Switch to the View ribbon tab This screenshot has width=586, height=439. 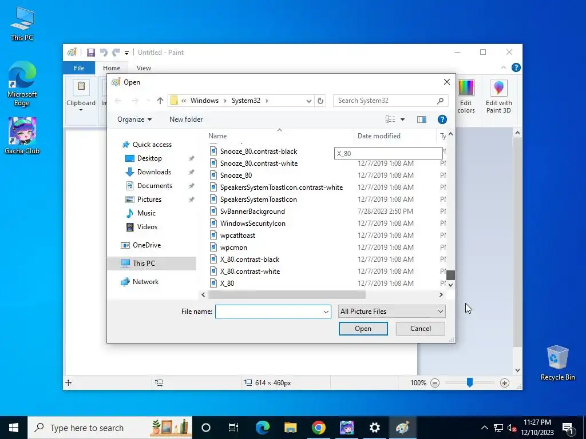144,68
